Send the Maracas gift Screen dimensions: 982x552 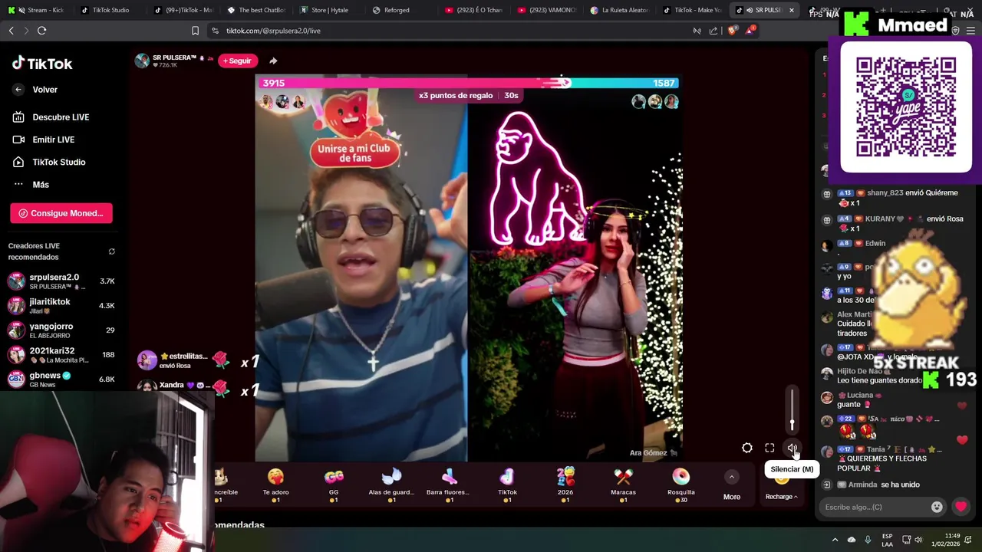coord(623,485)
